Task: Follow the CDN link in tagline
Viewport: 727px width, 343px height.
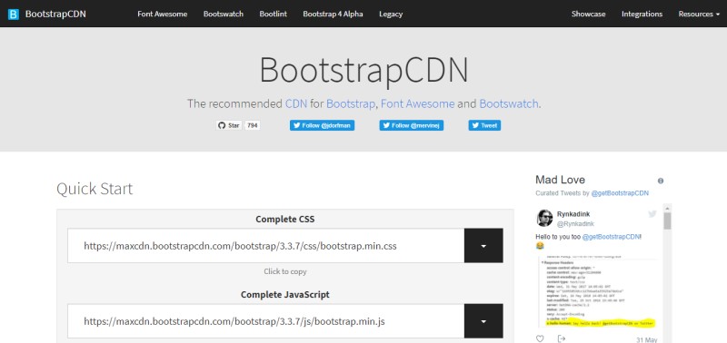Action: point(296,103)
